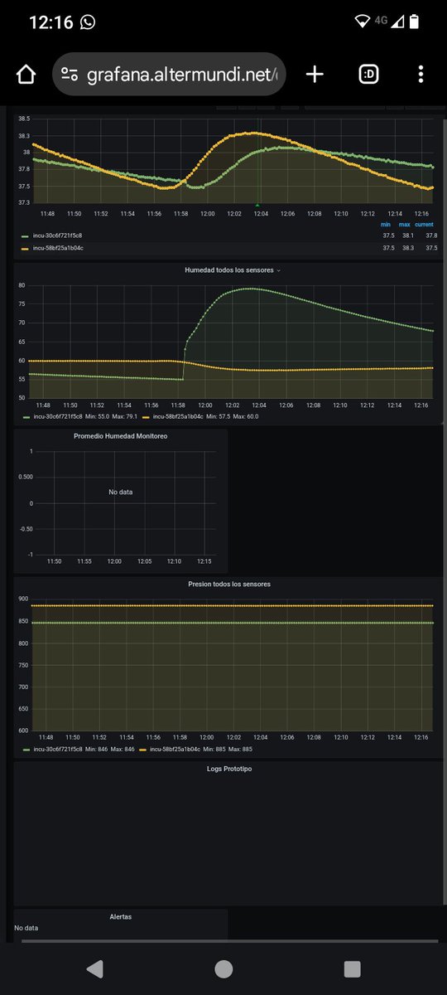Click green color swatch in temperature legend
Image resolution: width=447 pixels, height=995 pixels.
[24, 235]
